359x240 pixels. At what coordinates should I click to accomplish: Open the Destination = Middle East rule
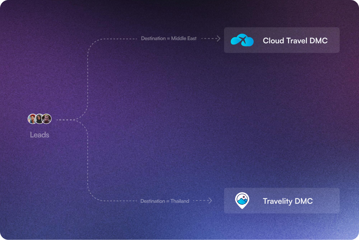(x=169, y=38)
